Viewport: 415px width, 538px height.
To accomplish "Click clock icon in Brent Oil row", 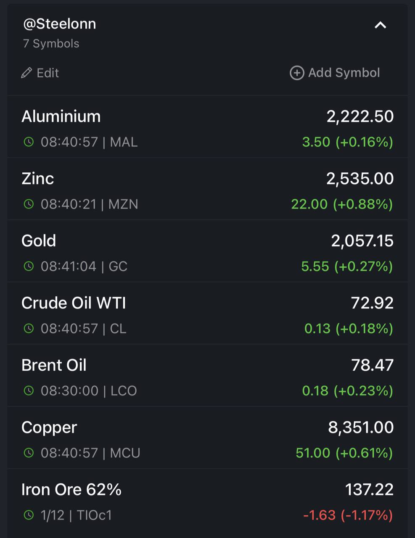I will tap(29, 391).
